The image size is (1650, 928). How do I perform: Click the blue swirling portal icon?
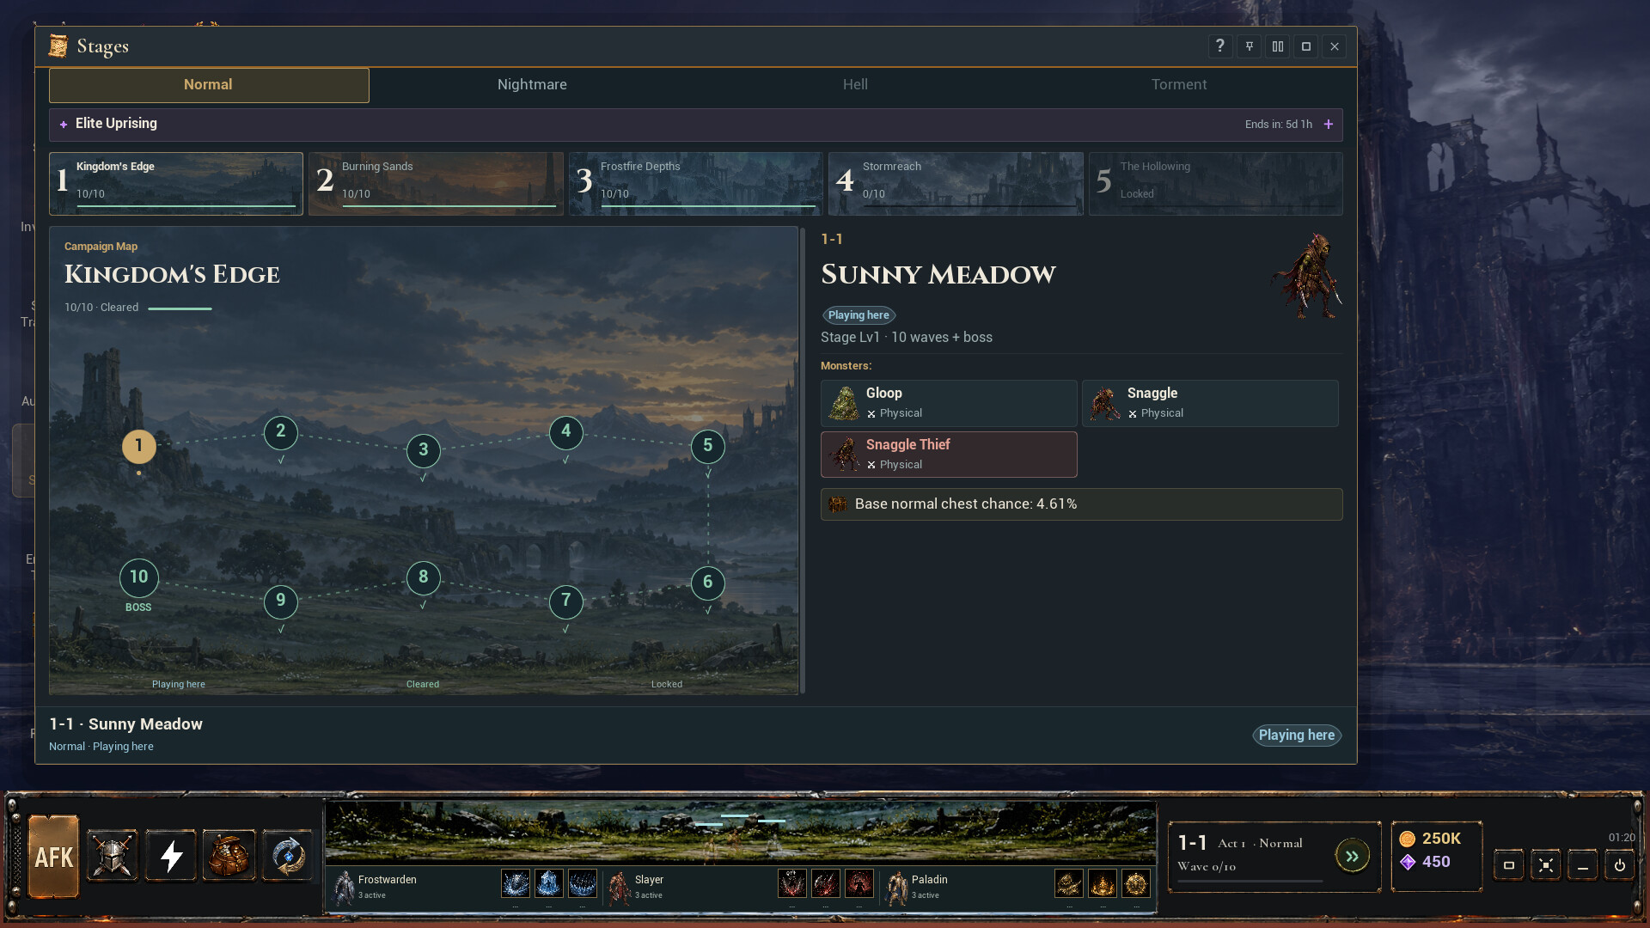pos(288,856)
